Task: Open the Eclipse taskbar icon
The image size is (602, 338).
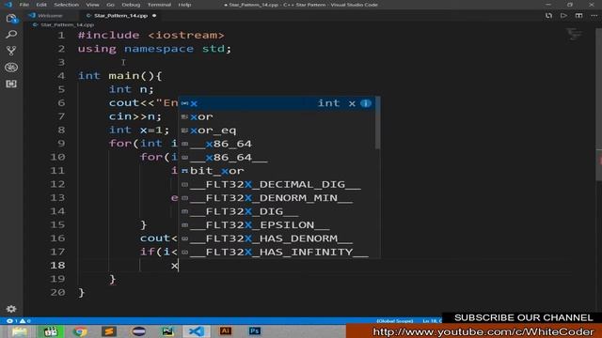Action: (138, 331)
